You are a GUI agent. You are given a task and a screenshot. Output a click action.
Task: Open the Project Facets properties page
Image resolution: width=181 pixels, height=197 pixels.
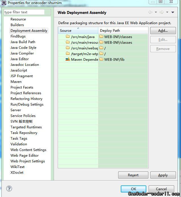point(22,87)
